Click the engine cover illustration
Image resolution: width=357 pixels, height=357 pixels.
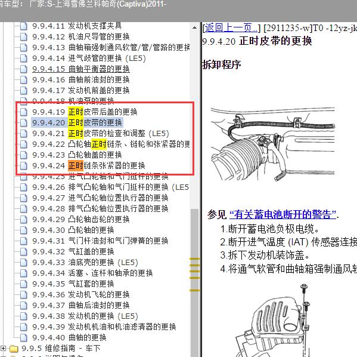(x=272, y=321)
